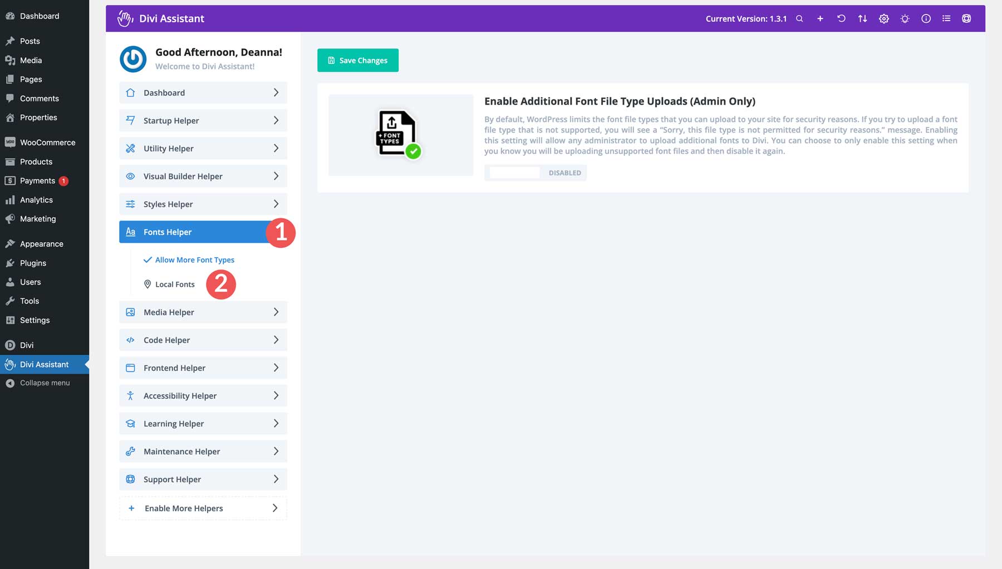Click the Save Changes button

click(x=358, y=60)
